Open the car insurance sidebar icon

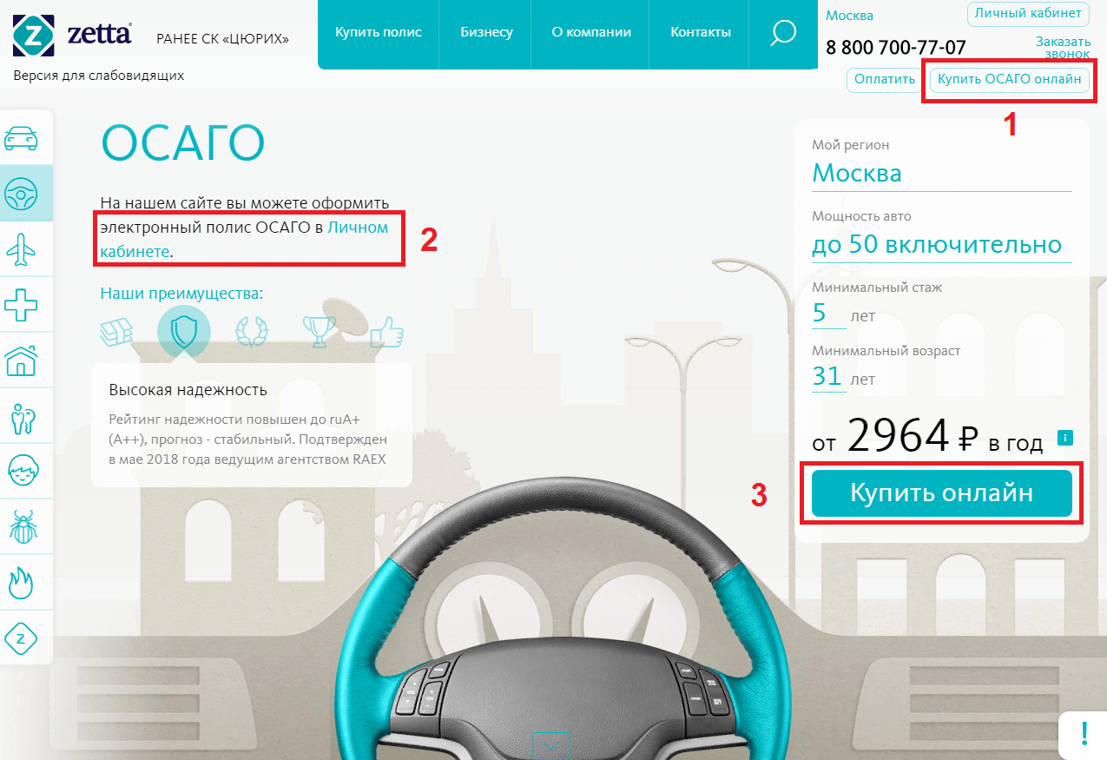pos(22,137)
